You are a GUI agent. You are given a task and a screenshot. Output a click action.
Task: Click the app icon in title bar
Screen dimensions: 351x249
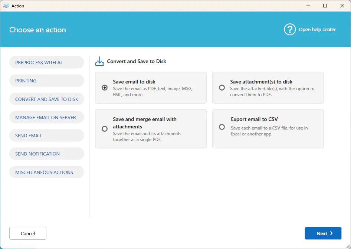(x=6, y=6)
